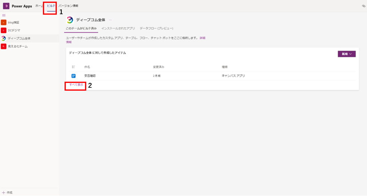Click the link icon at top right
Viewport: 367px width, 196px height.
pos(363,6)
